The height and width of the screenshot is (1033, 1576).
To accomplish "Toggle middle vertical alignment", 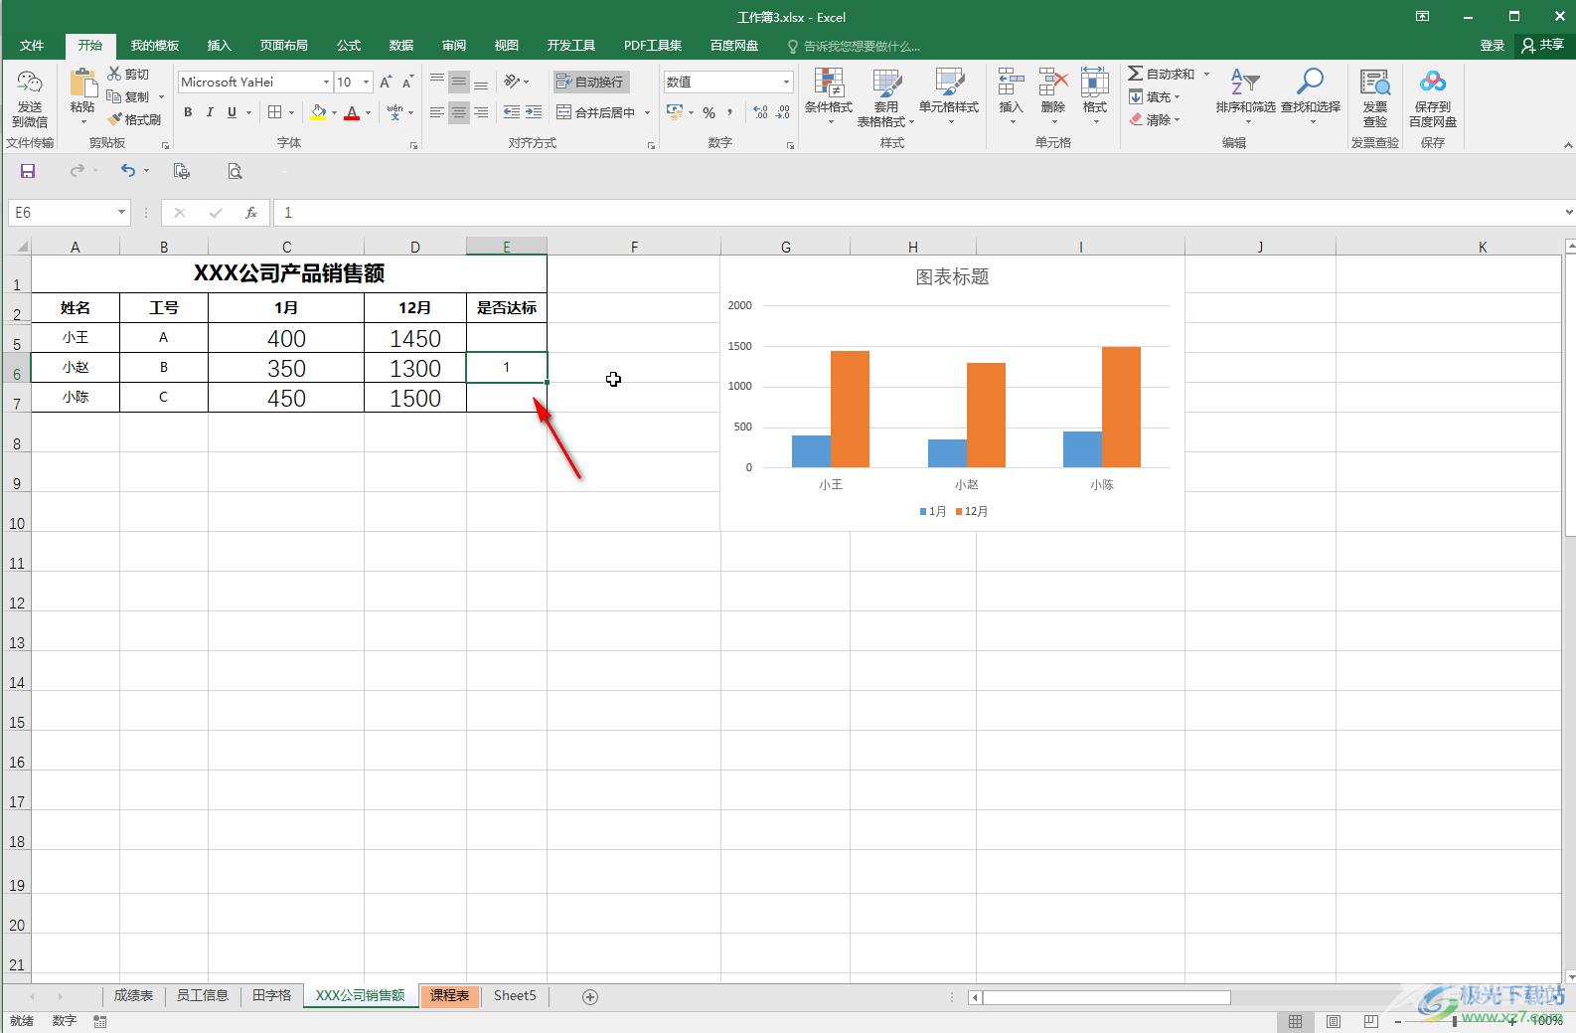I will (x=458, y=82).
